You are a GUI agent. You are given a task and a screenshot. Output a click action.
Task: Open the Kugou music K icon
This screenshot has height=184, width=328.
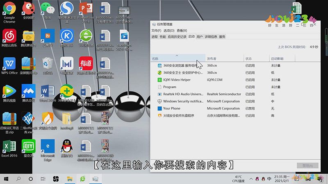67,38
